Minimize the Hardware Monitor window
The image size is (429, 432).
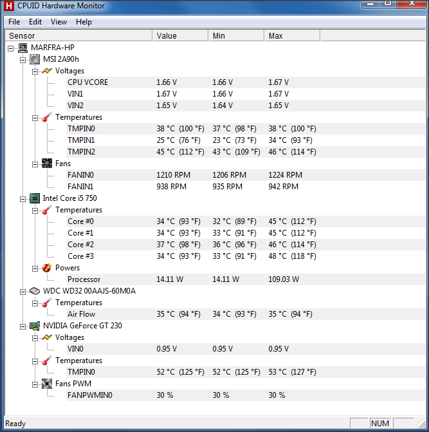click(370, 4)
